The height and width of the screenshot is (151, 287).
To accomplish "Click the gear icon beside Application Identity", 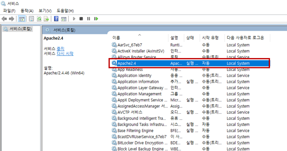I will coord(114,75).
